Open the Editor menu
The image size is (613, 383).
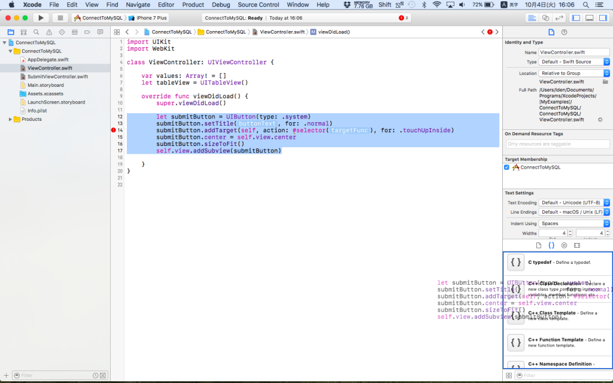(166, 5)
